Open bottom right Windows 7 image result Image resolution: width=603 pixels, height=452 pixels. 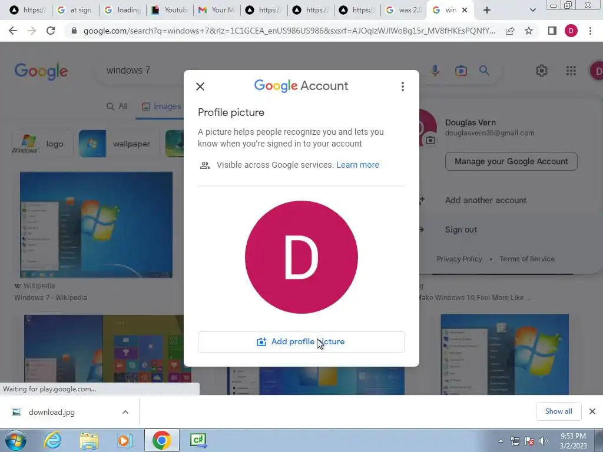tap(505, 354)
